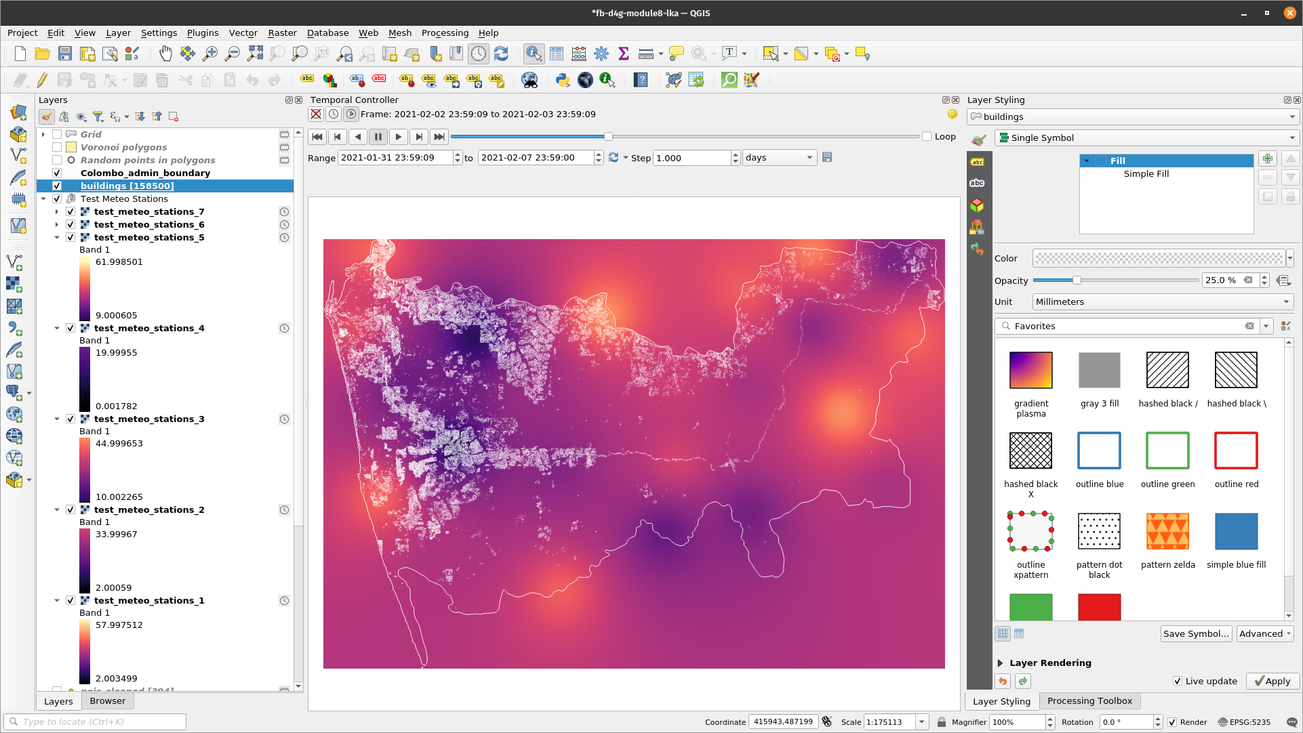The width and height of the screenshot is (1303, 733).
Task: Click the Toggle Editing pencil icon
Action: [x=42, y=80]
